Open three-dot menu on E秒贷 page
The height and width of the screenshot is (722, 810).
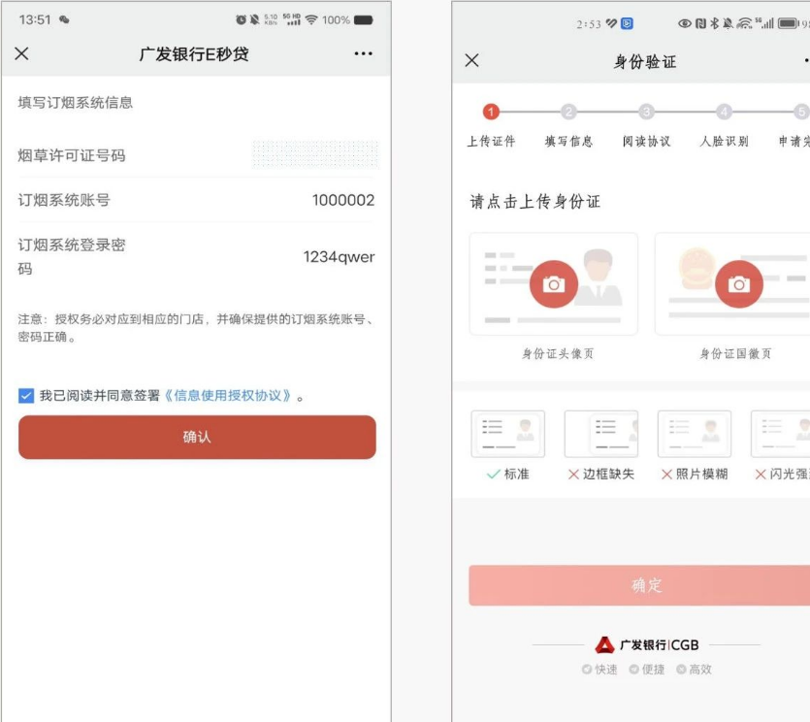[x=363, y=54]
